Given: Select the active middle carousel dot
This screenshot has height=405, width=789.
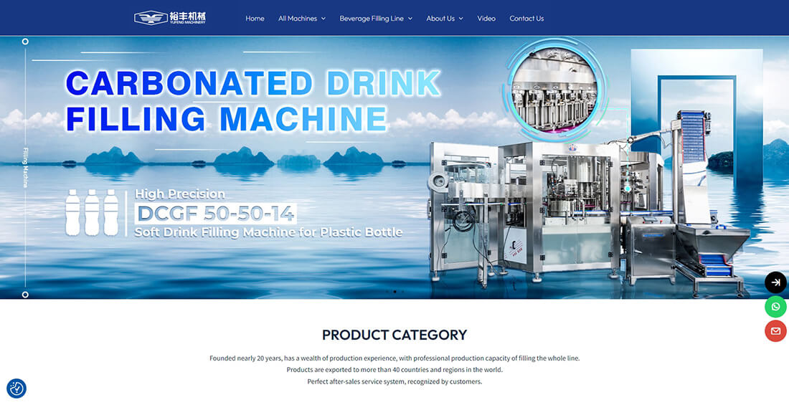Looking at the screenshot, I should tap(394, 292).
